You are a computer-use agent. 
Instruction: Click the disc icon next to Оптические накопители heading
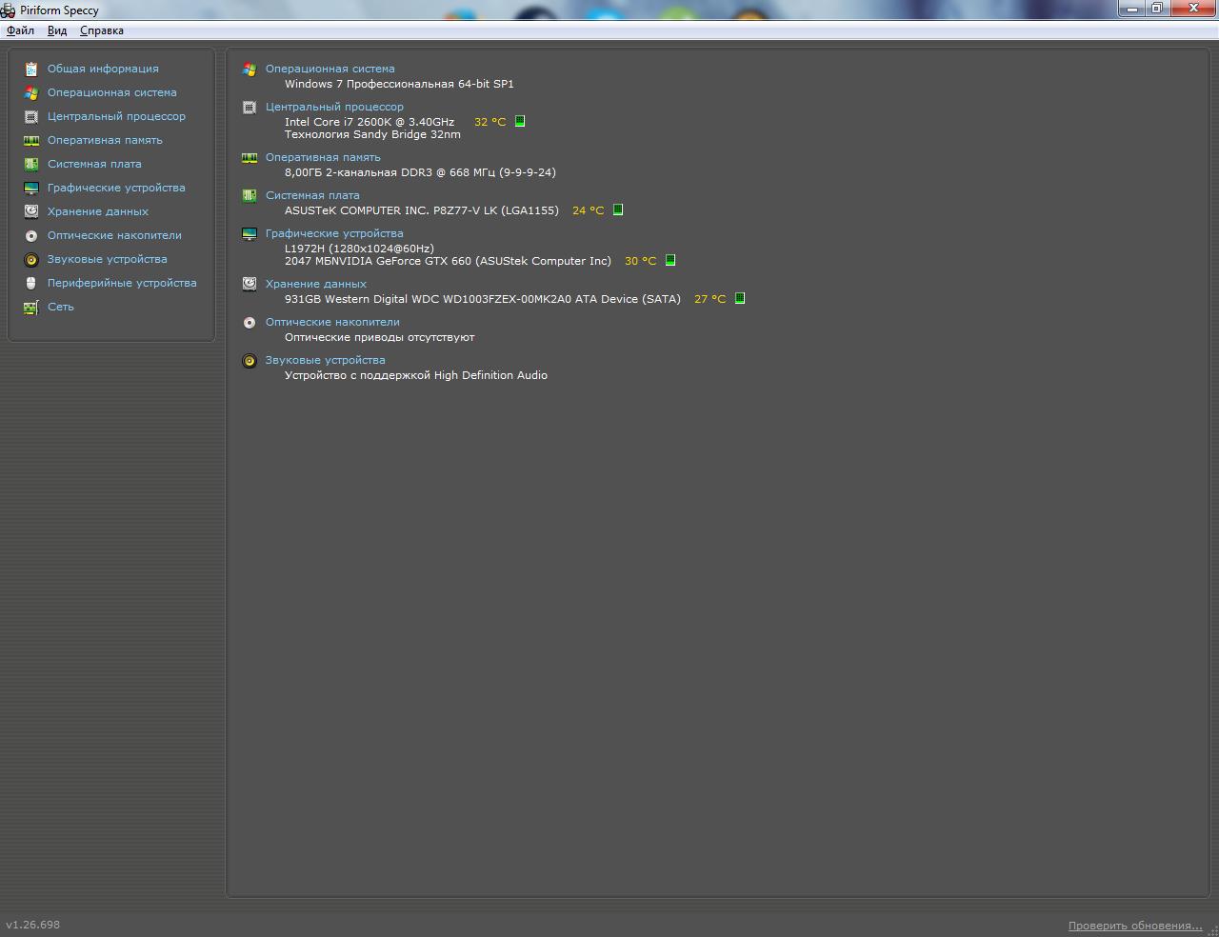click(250, 322)
